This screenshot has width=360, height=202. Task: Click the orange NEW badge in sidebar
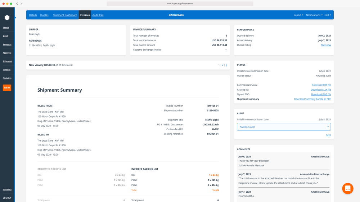point(7,88)
